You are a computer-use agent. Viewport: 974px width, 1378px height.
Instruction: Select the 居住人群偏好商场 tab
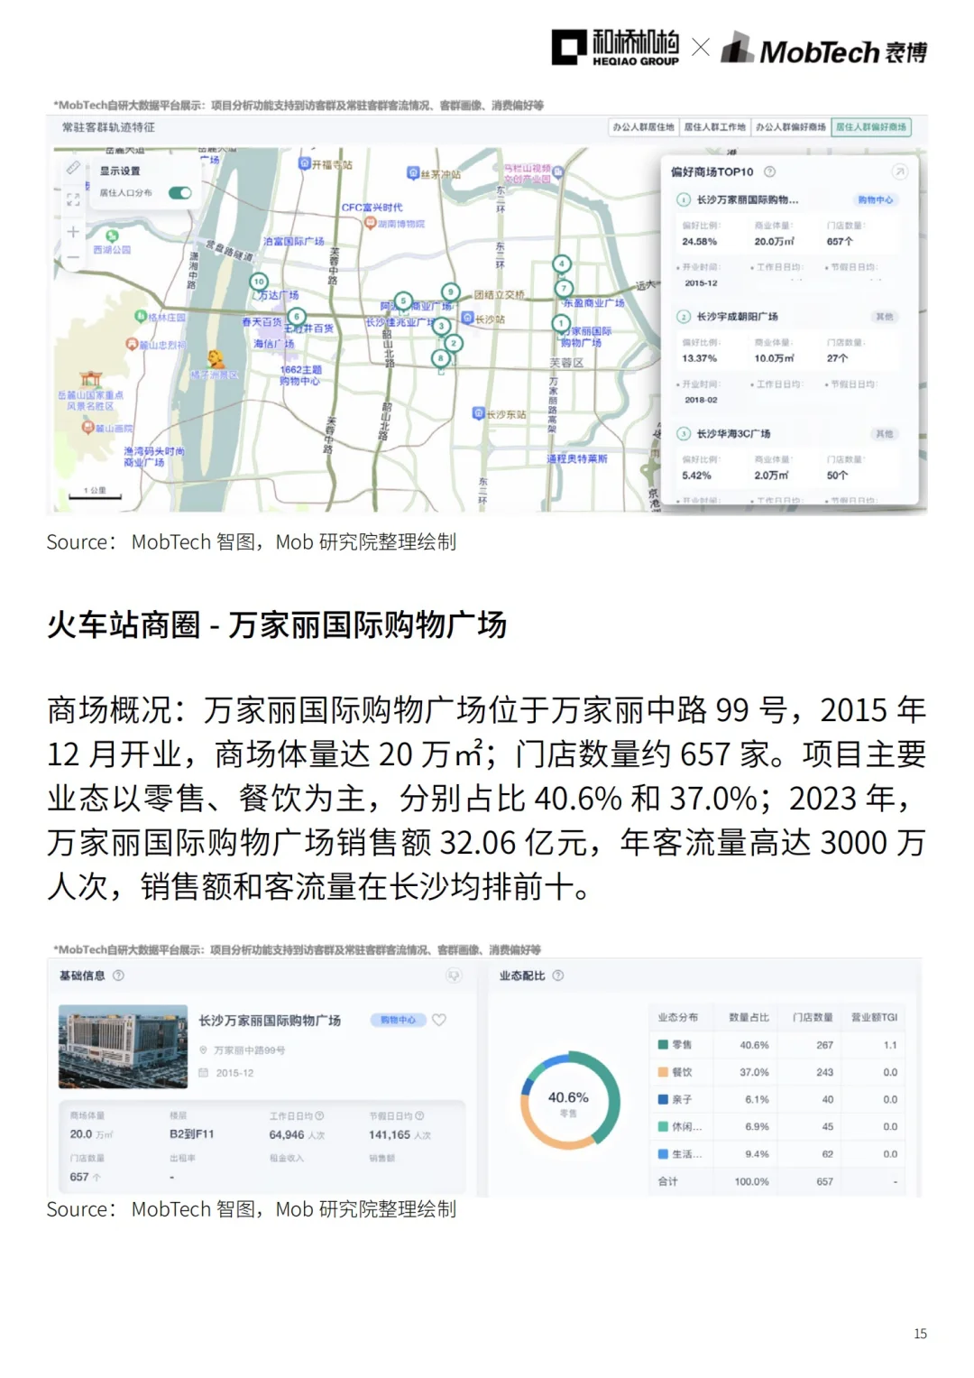pyautogui.click(x=871, y=127)
